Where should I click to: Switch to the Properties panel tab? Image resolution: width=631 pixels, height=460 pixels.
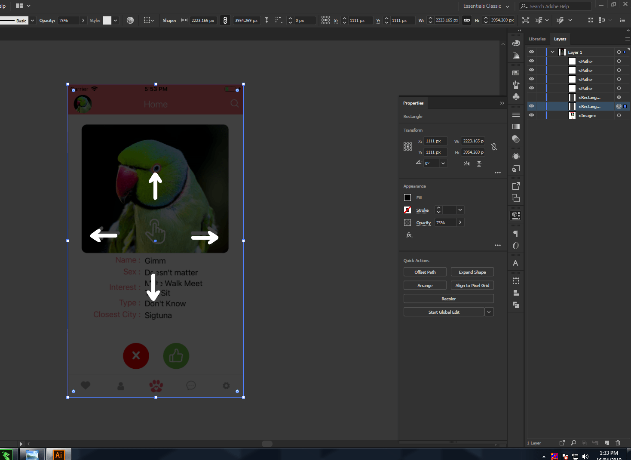pyautogui.click(x=413, y=103)
